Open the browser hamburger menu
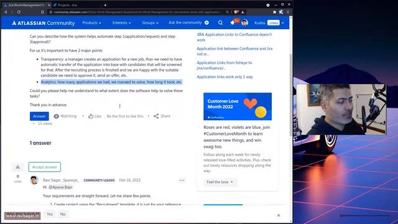 coord(288,12)
